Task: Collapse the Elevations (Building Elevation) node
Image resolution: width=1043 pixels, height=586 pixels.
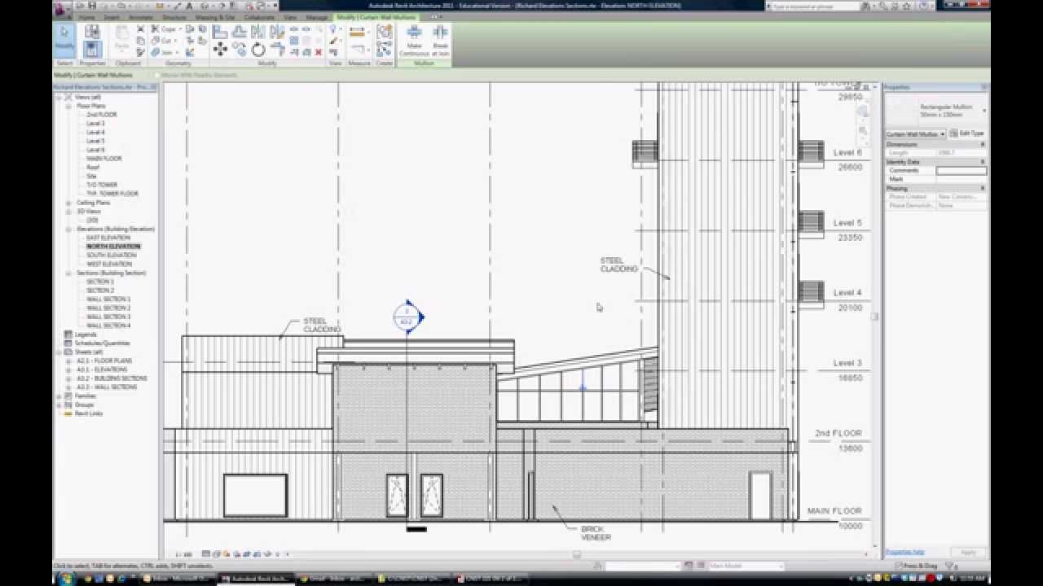Action: click(x=68, y=229)
